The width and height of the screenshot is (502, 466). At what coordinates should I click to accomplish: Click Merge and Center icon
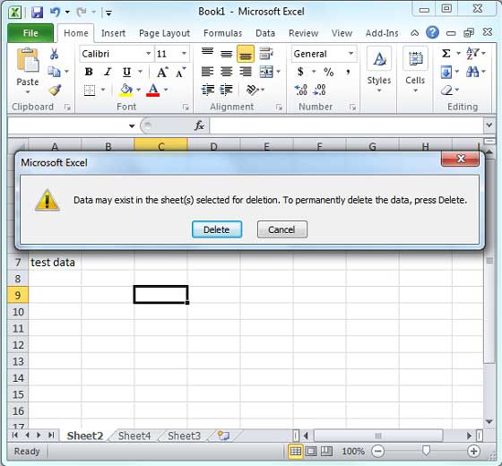tap(266, 72)
